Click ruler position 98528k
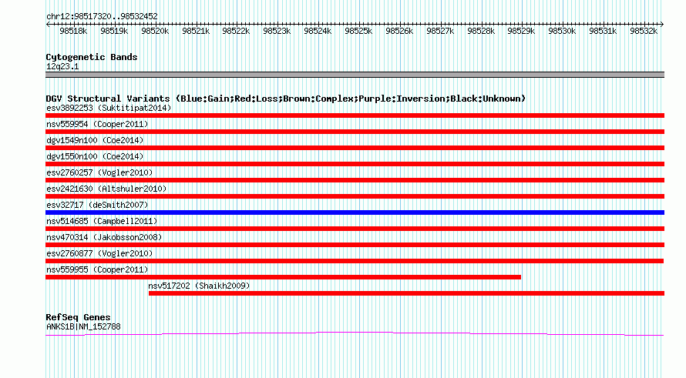The image size is (686, 378). pos(481,31)
